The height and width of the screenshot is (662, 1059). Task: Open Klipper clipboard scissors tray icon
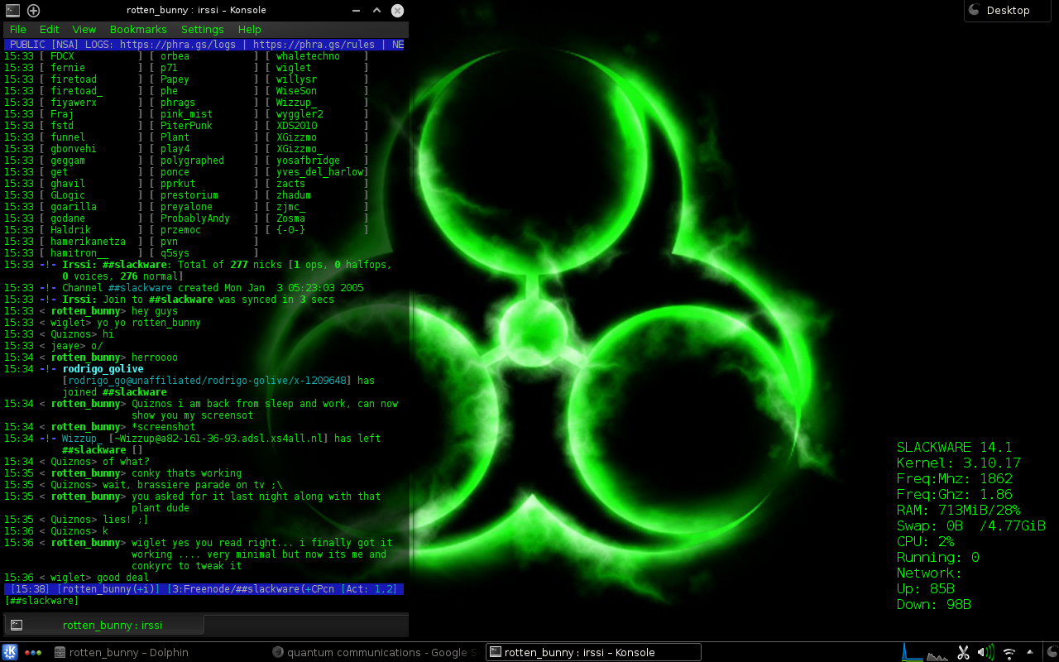[963, 652]
